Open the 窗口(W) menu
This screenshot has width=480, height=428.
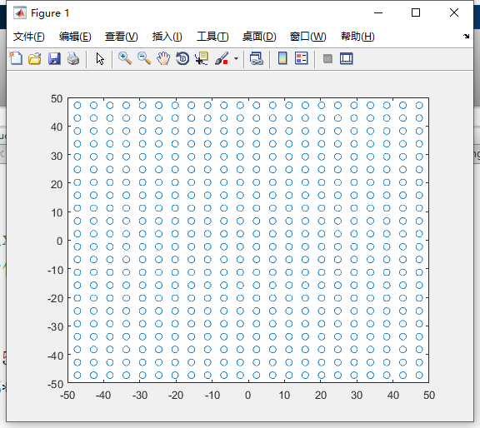(x=308, y=37)
